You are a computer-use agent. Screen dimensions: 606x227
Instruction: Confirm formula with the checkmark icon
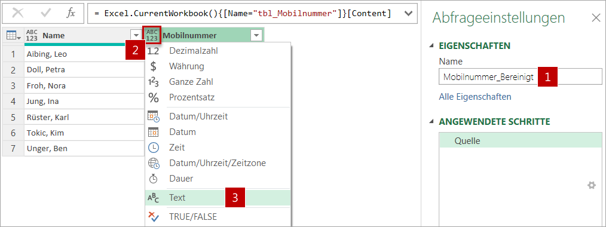[46, 14]
